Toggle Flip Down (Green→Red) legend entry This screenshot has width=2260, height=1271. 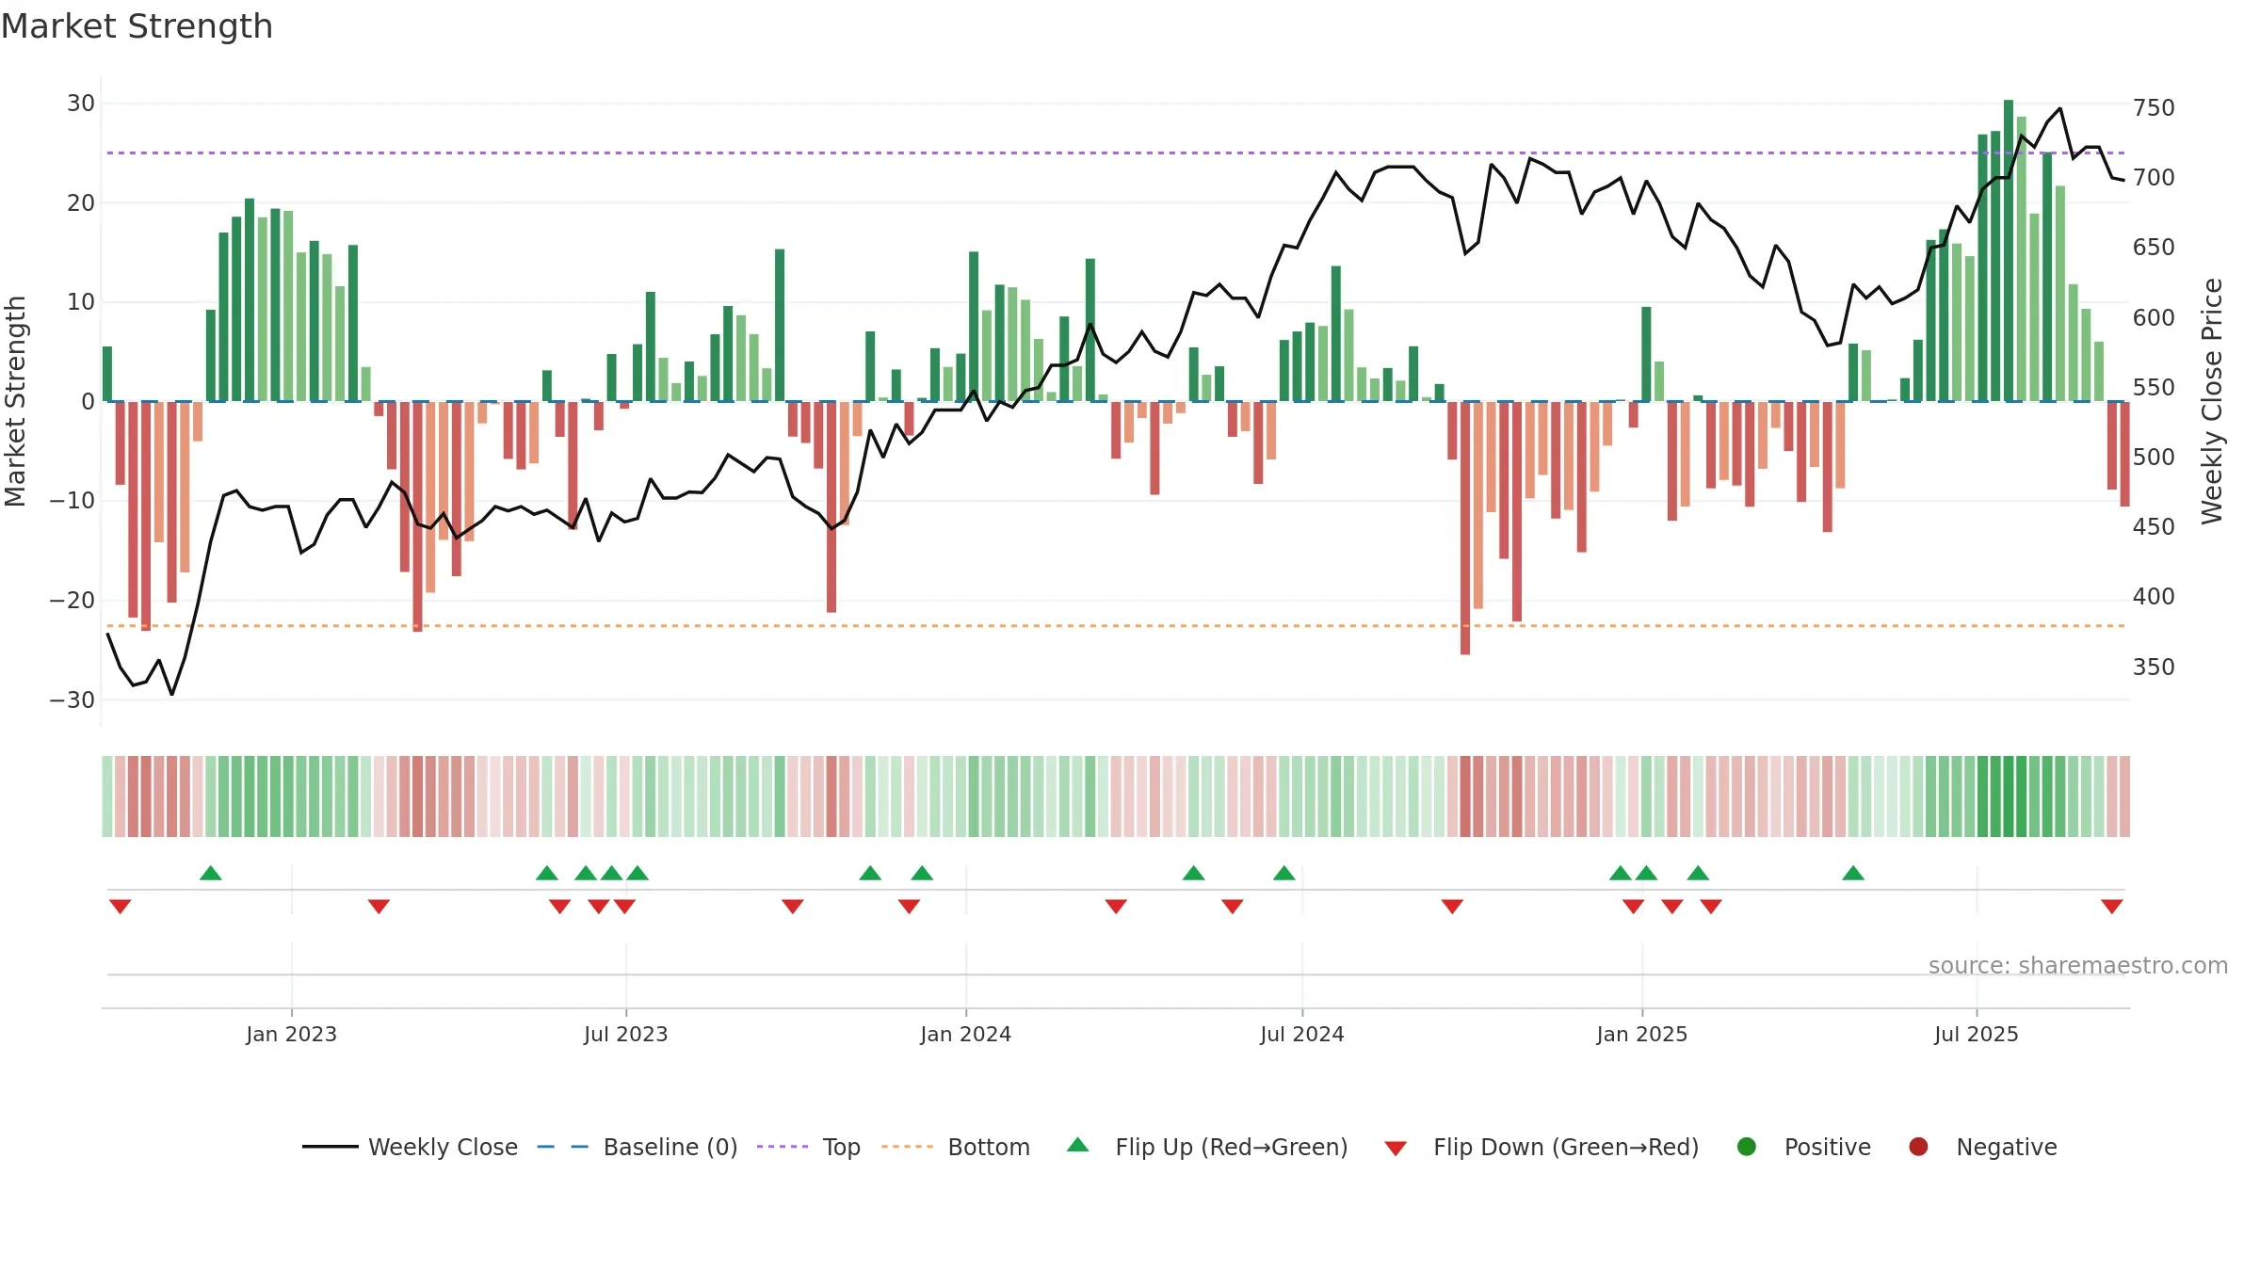coord(1542,1147)
